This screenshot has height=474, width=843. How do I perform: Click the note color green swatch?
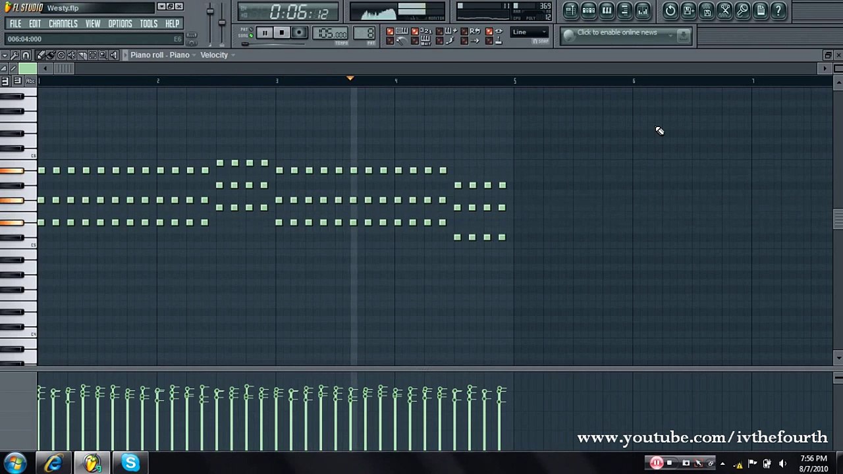[x=28, y=68]
